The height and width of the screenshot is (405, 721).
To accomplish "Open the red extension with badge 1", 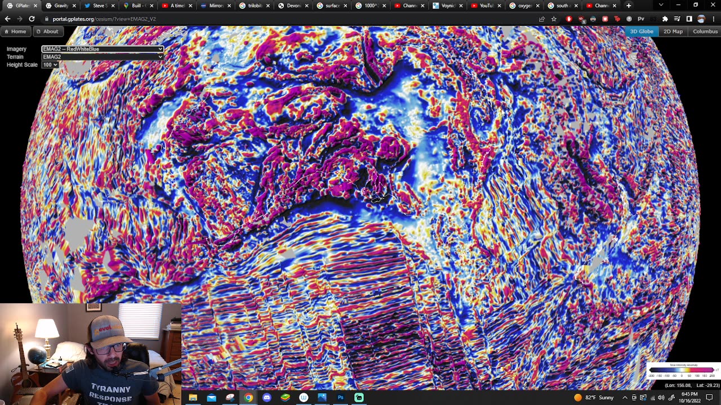I will tap(581, 19).
